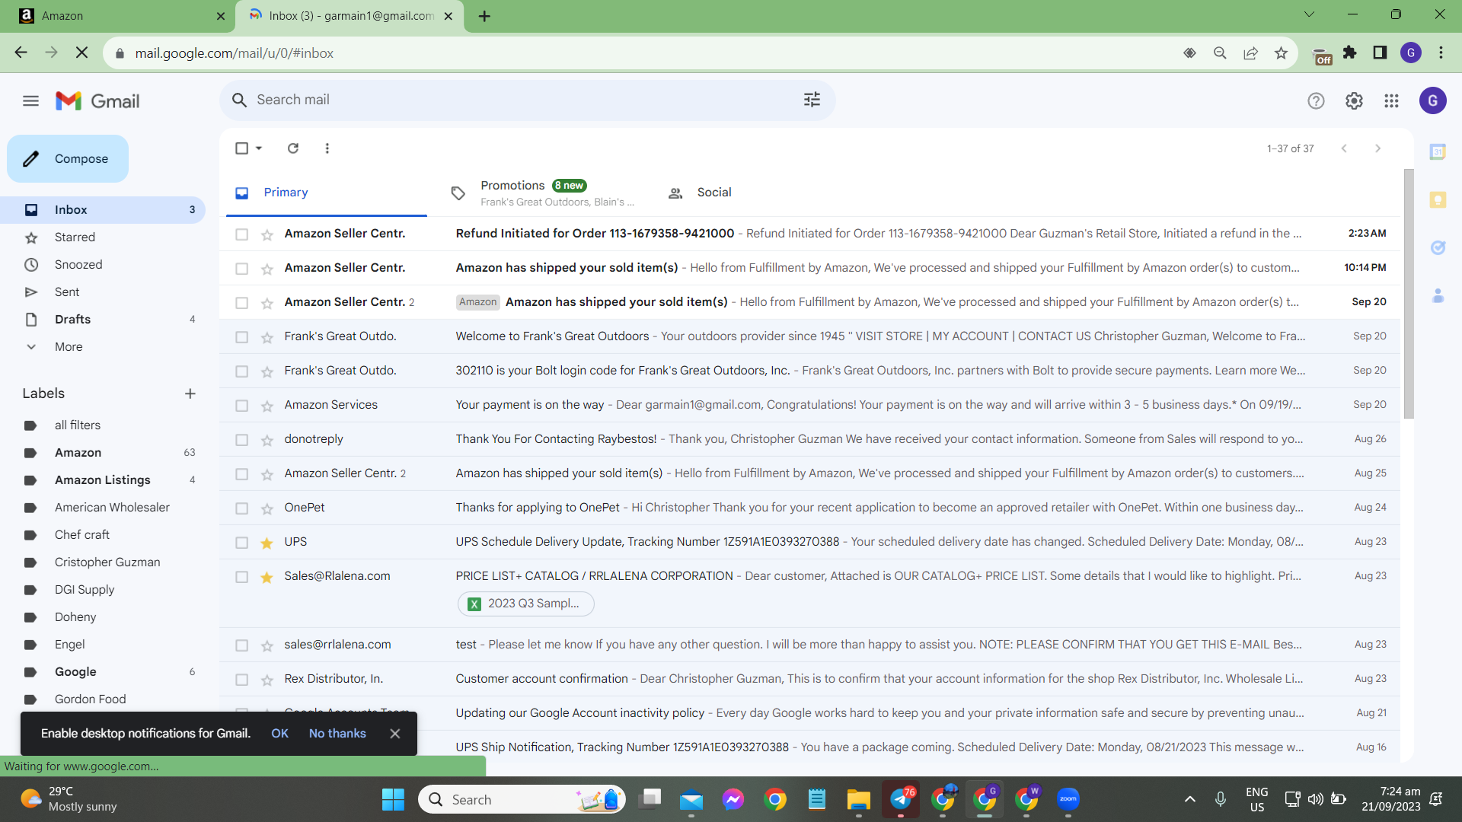Open Chrome zoom magnifier icon in address bar
This screenshot has width=1462, height=822.
point(1220,53)
